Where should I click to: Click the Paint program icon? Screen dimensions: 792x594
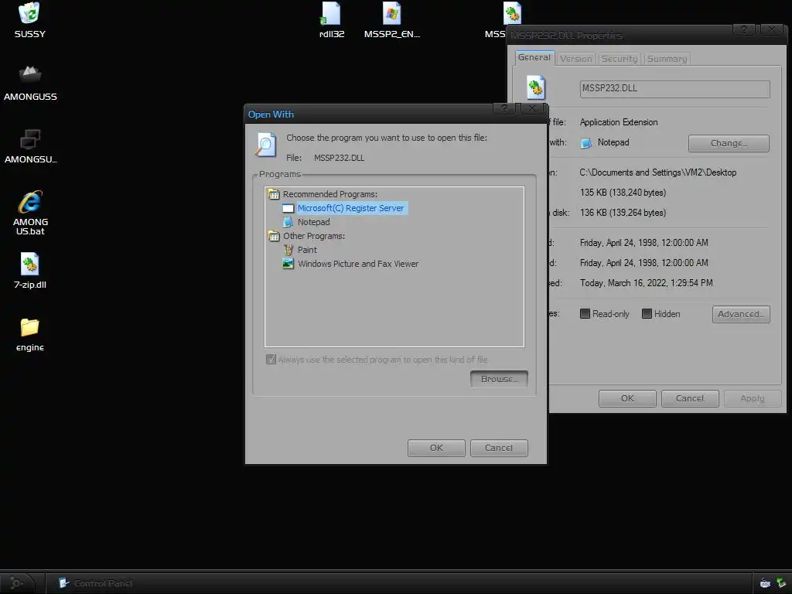pos(288,250)
